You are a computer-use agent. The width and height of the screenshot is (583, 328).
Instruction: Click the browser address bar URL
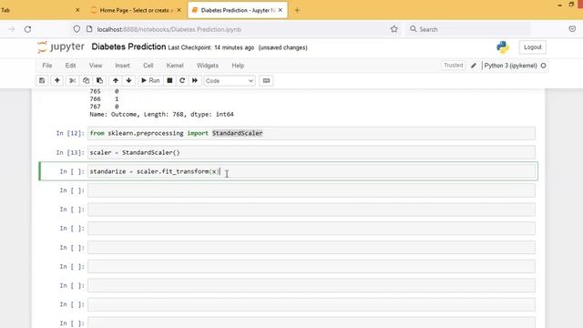(x=169, y=29)
